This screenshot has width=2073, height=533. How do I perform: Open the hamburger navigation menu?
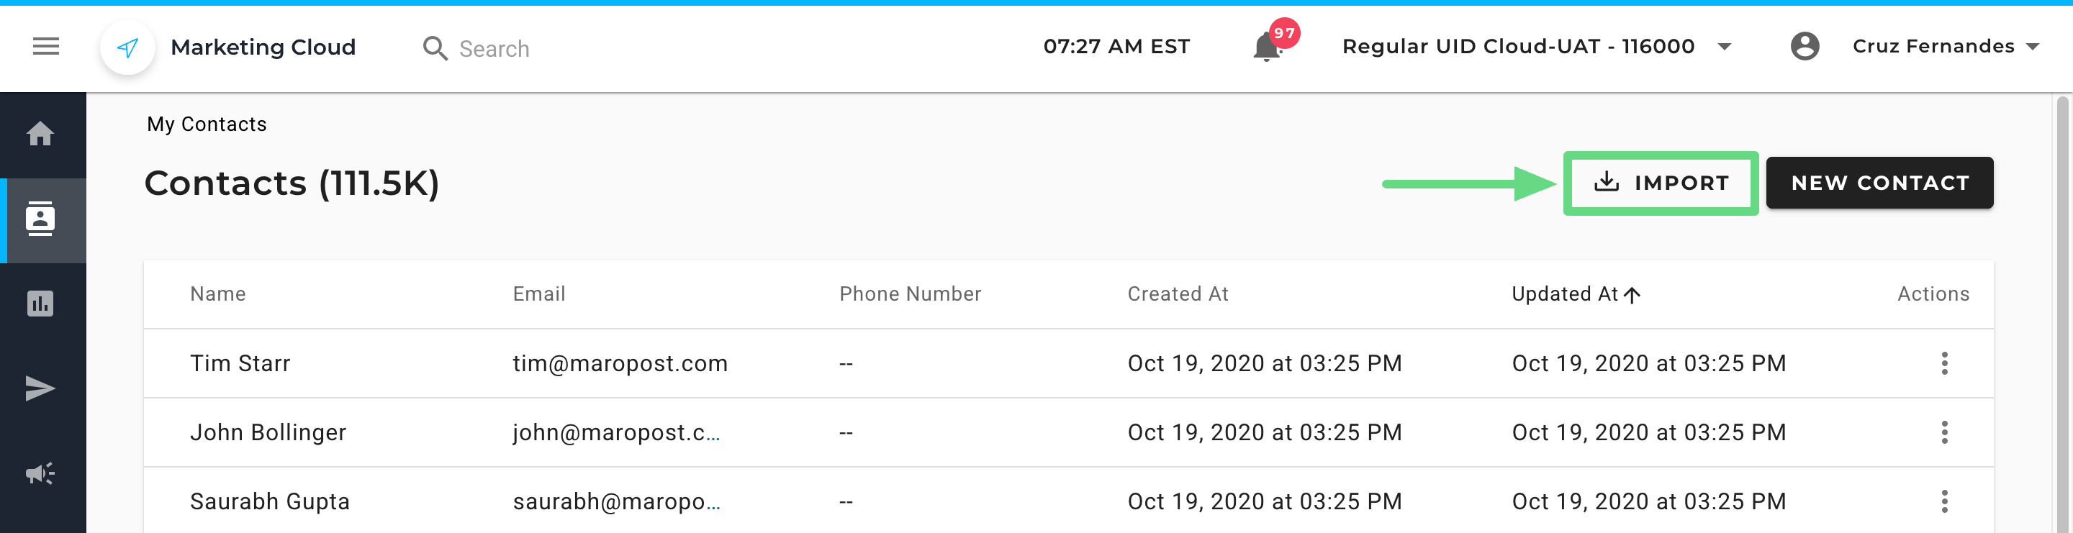(46, 47)
